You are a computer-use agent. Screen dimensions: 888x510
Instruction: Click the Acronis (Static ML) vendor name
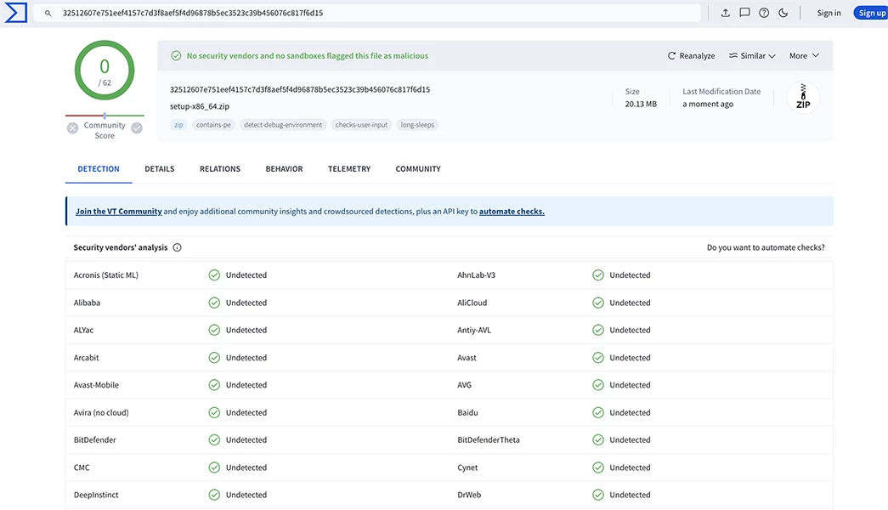106,275
